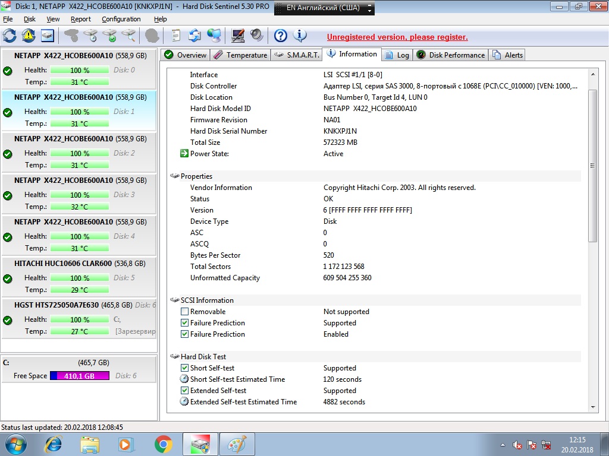Viewport: 609px width, 456px height.
Task: Open Google Chrome from the taskbar
Action: 164,444
